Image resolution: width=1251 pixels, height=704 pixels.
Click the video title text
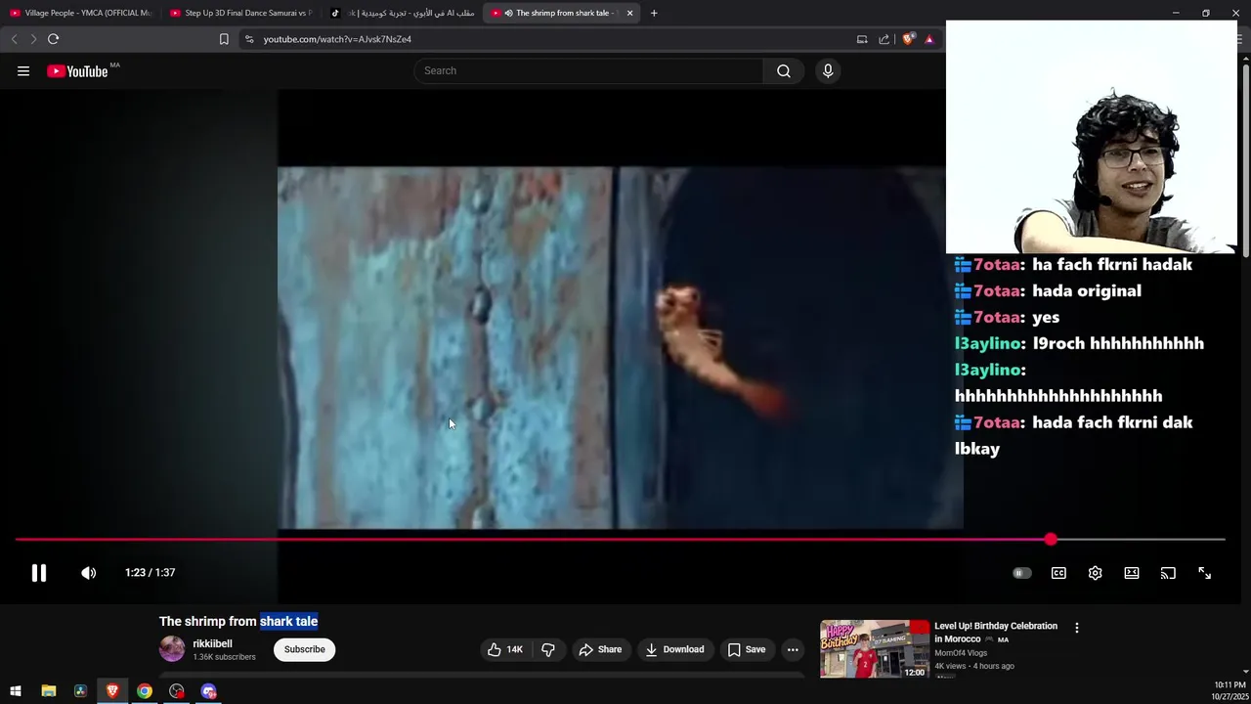[x=238, y=621]
